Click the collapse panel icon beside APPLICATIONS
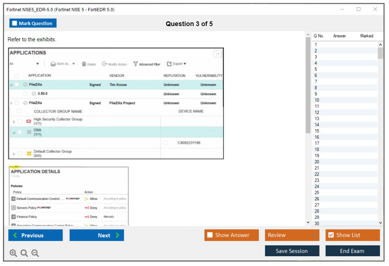 [x=217, y=54]
